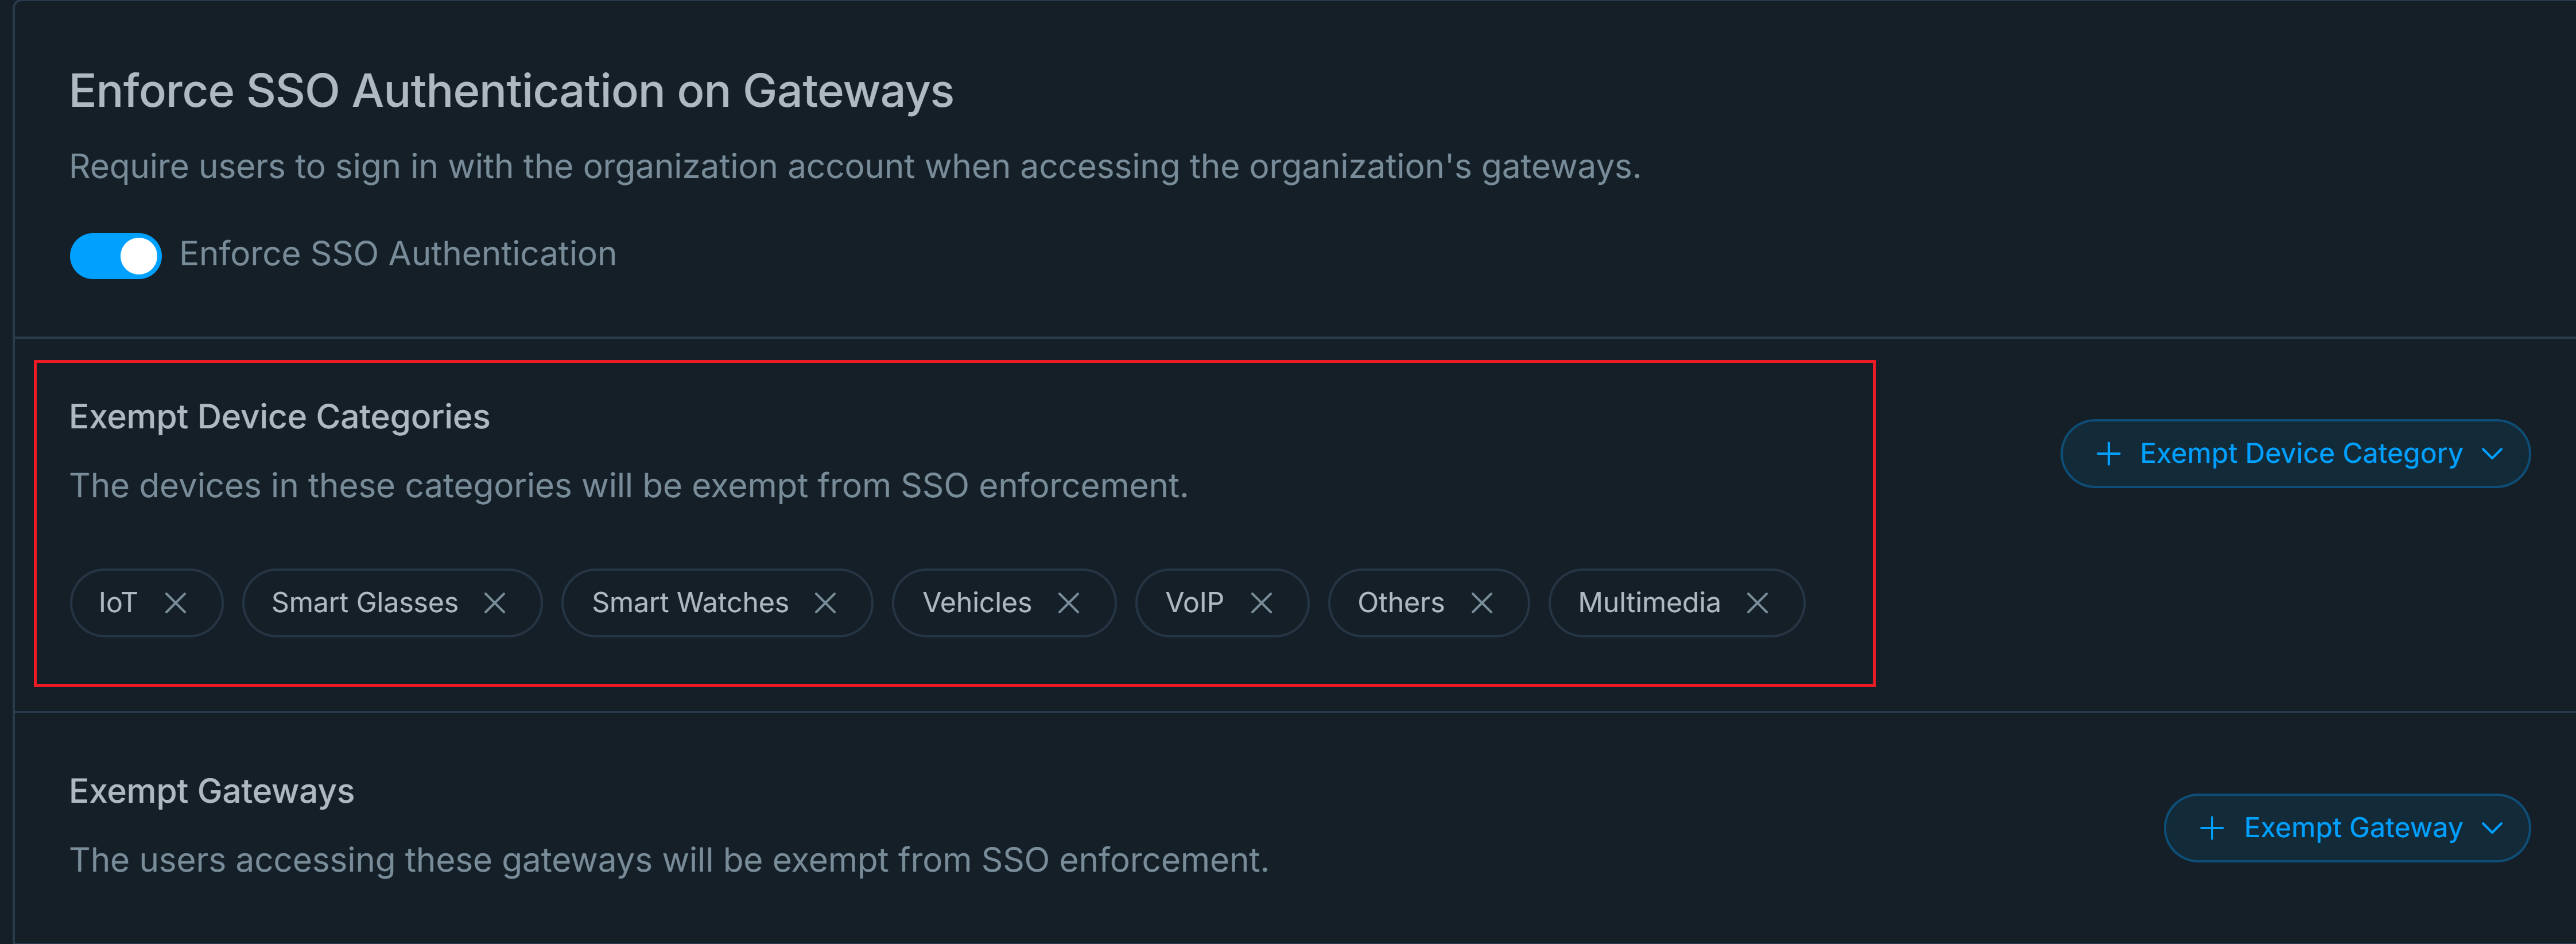This screenshot has width=2576, height=944.
Task: Remove the Multimedia category chip
Action: point(1758,603)
